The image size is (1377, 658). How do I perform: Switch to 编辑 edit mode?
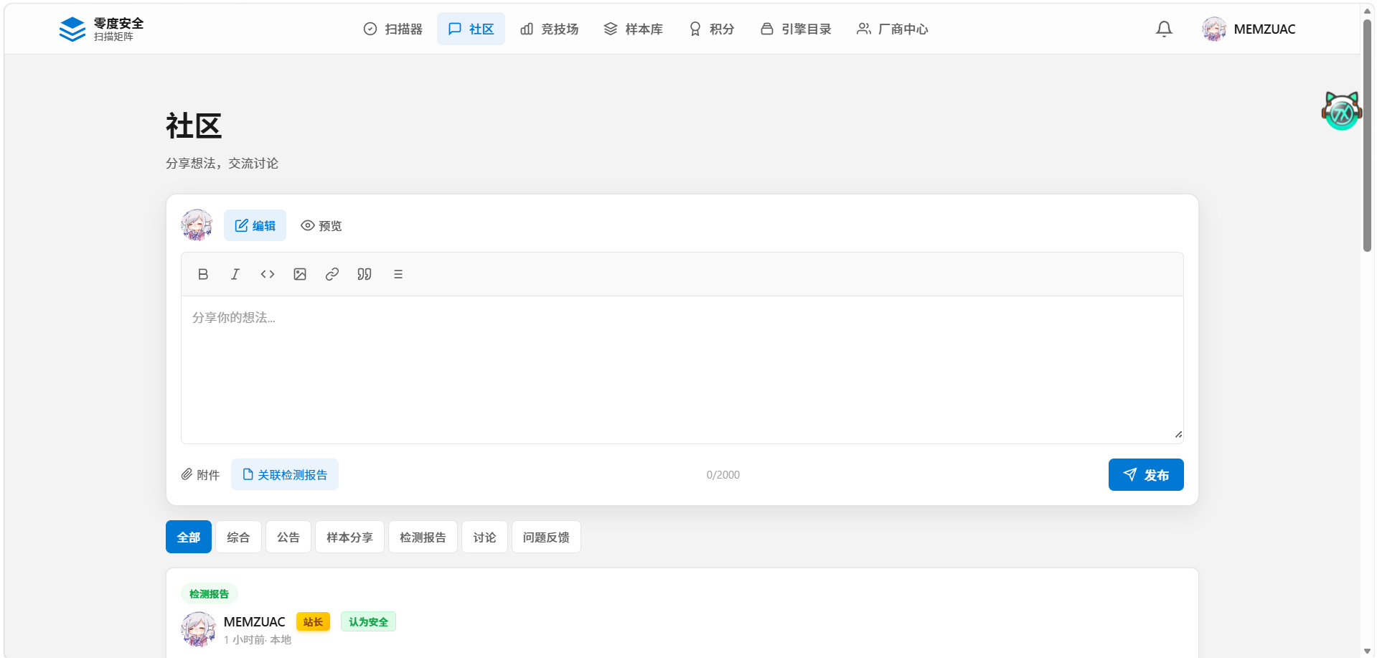click(x=255, y=225)
